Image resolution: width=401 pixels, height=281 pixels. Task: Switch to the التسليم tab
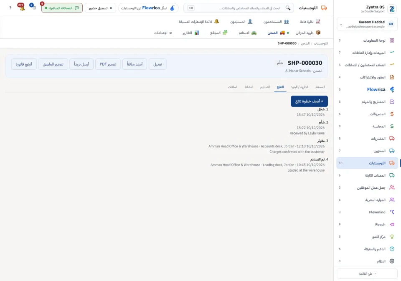click(x=265, y=87)
